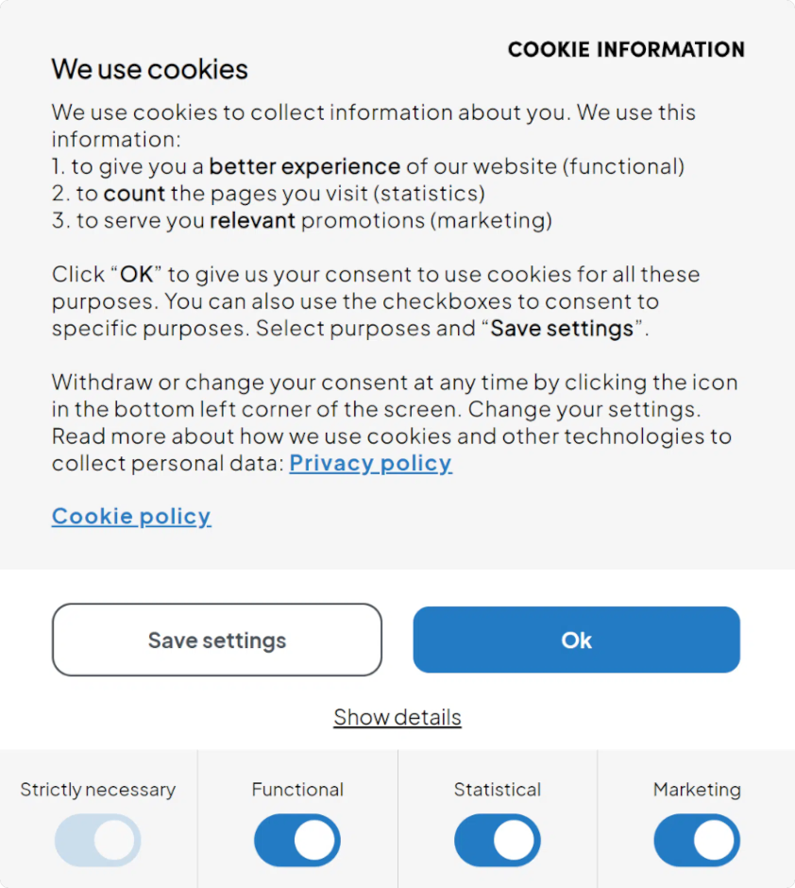Open the Privacy policy link
The image size is (795, 888).
(x=370, y=463)
